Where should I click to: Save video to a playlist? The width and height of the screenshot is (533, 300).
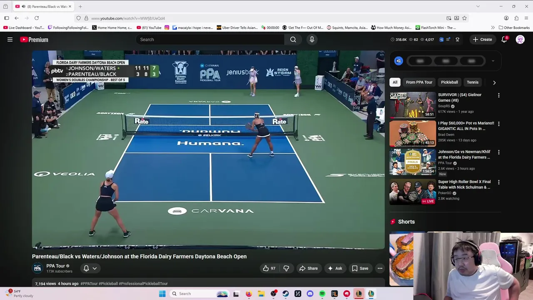click(360, 268)
